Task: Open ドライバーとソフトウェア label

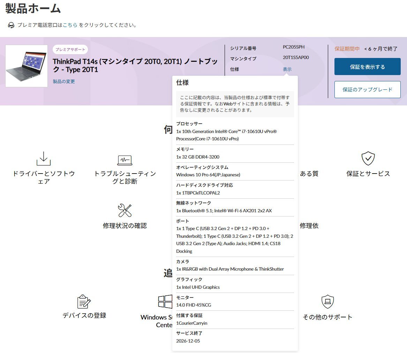Action: (44, 177)
